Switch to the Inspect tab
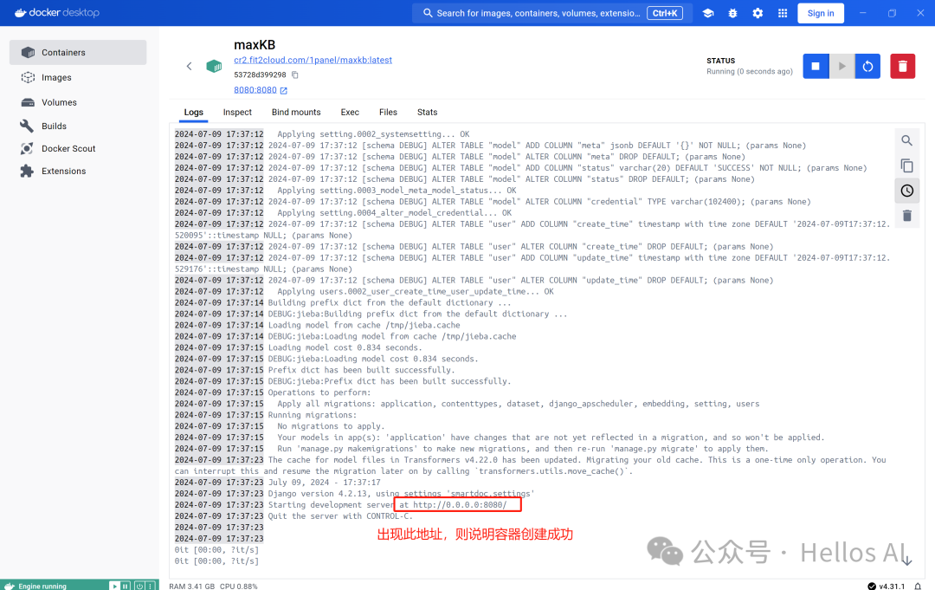935x590 pixels. [237, 112]
